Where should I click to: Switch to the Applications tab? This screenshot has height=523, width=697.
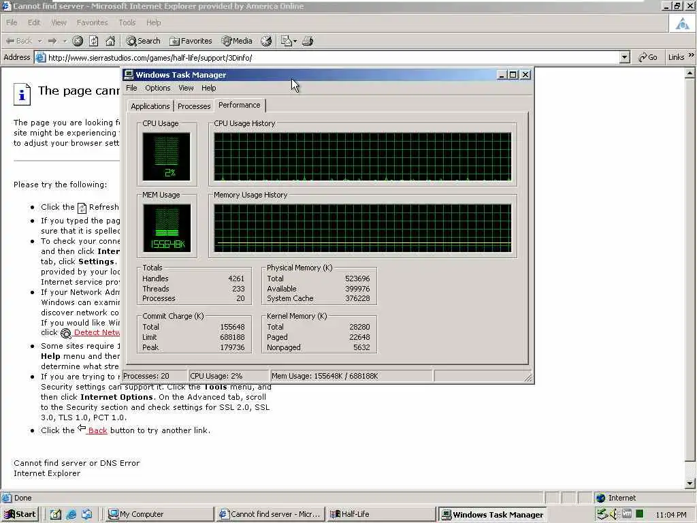[x=150, y=106]
